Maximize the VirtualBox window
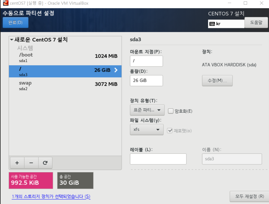Screen dimensions: 269x204 coord(245,3)
